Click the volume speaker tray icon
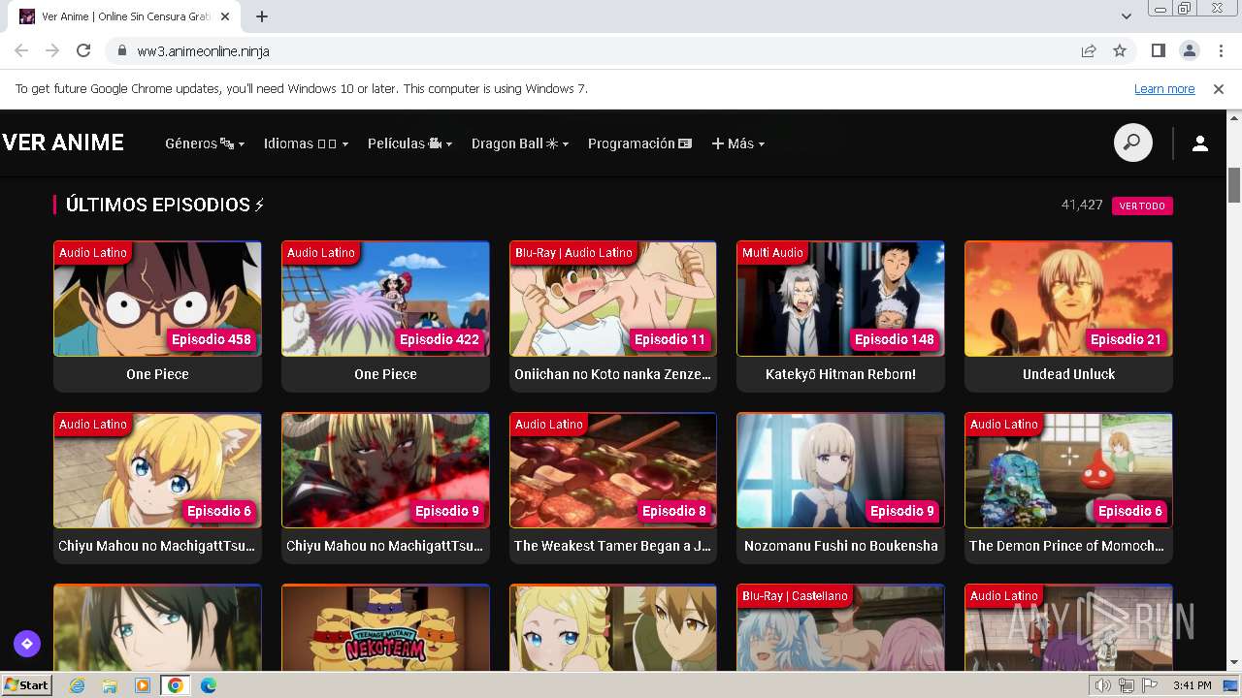 (1103, 685)
